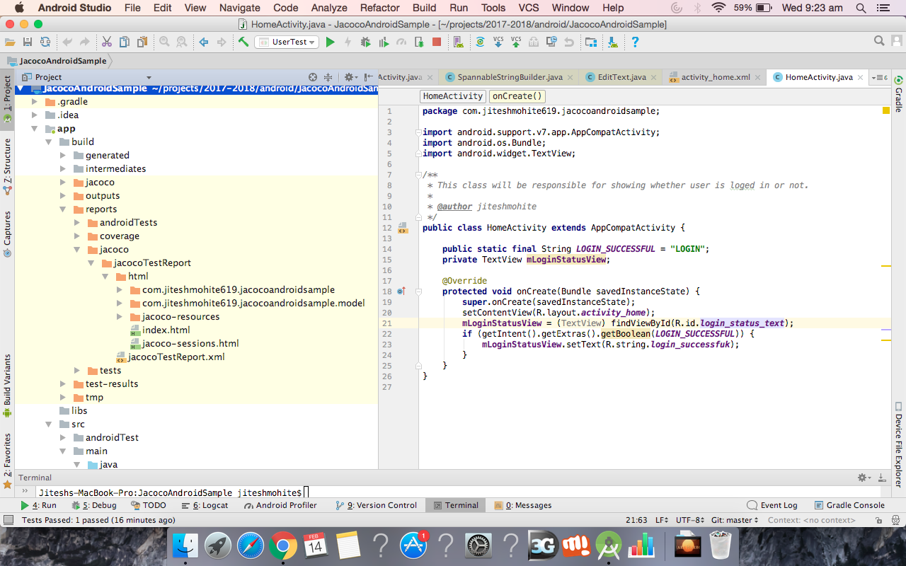Click the Paste toolbar icon

(142, 42)
